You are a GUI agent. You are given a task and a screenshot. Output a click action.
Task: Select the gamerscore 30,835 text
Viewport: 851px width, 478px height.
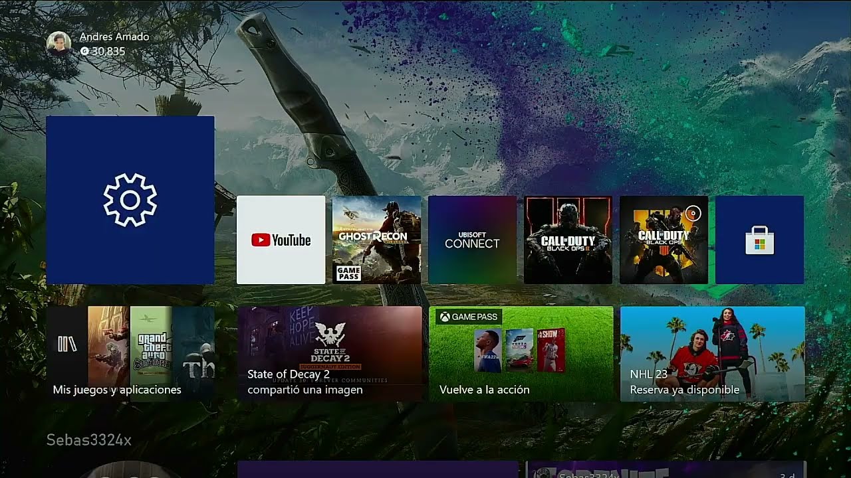point(108,51)
